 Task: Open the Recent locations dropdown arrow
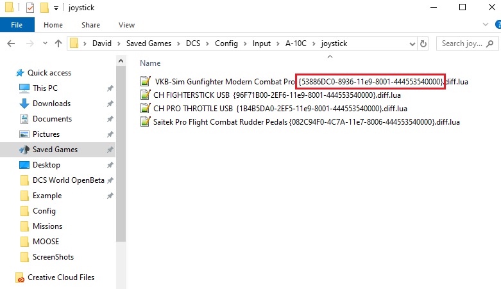(x=45, y=43)
